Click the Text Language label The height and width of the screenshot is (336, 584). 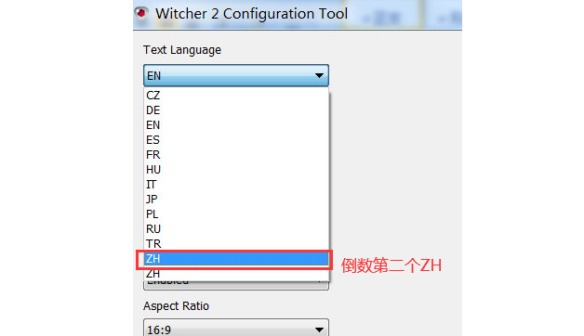182,50
